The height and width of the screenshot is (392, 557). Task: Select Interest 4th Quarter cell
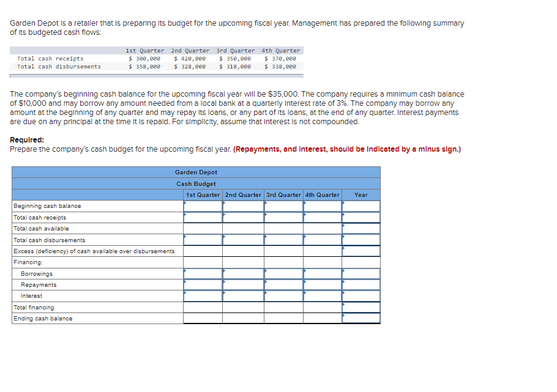click(x=323, y=296)
